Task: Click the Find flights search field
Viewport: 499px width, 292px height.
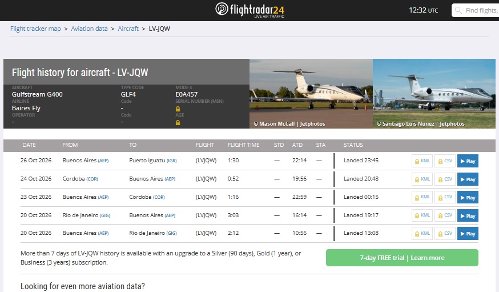Action: (476, 10)
